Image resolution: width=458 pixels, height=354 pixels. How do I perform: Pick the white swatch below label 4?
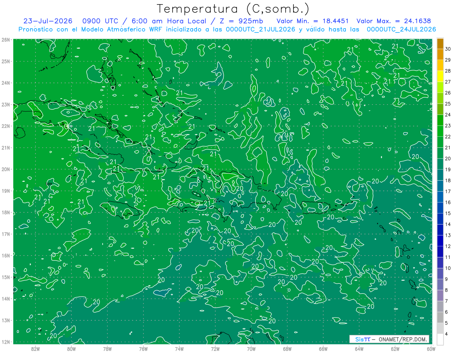pos(440,339)
